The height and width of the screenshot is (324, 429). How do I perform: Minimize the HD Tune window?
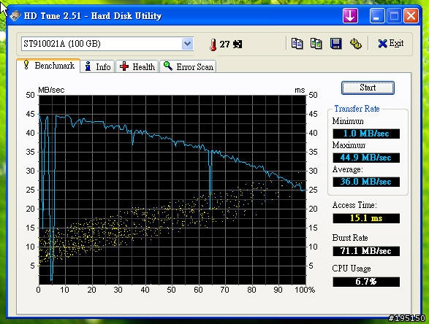pyautogui.click(x=377, y=15)
